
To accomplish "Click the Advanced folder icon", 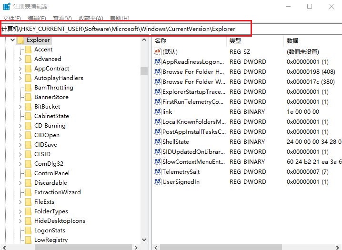I will (x=29, y=59).
